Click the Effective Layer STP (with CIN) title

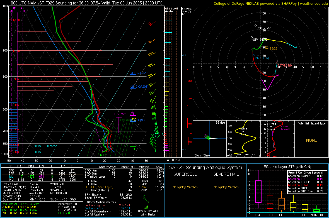coord(287,167)
